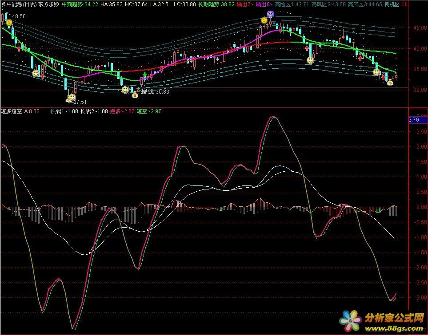Viewport: 428px width, 335px height.
Task: Click the 27.51 low price label
Action: point(80,102)
